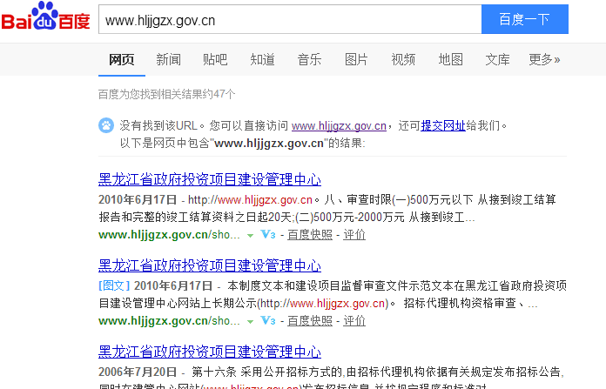Click the 提交网址 link
This screenshot has width=606, height=389.
[x=443, y=126]
